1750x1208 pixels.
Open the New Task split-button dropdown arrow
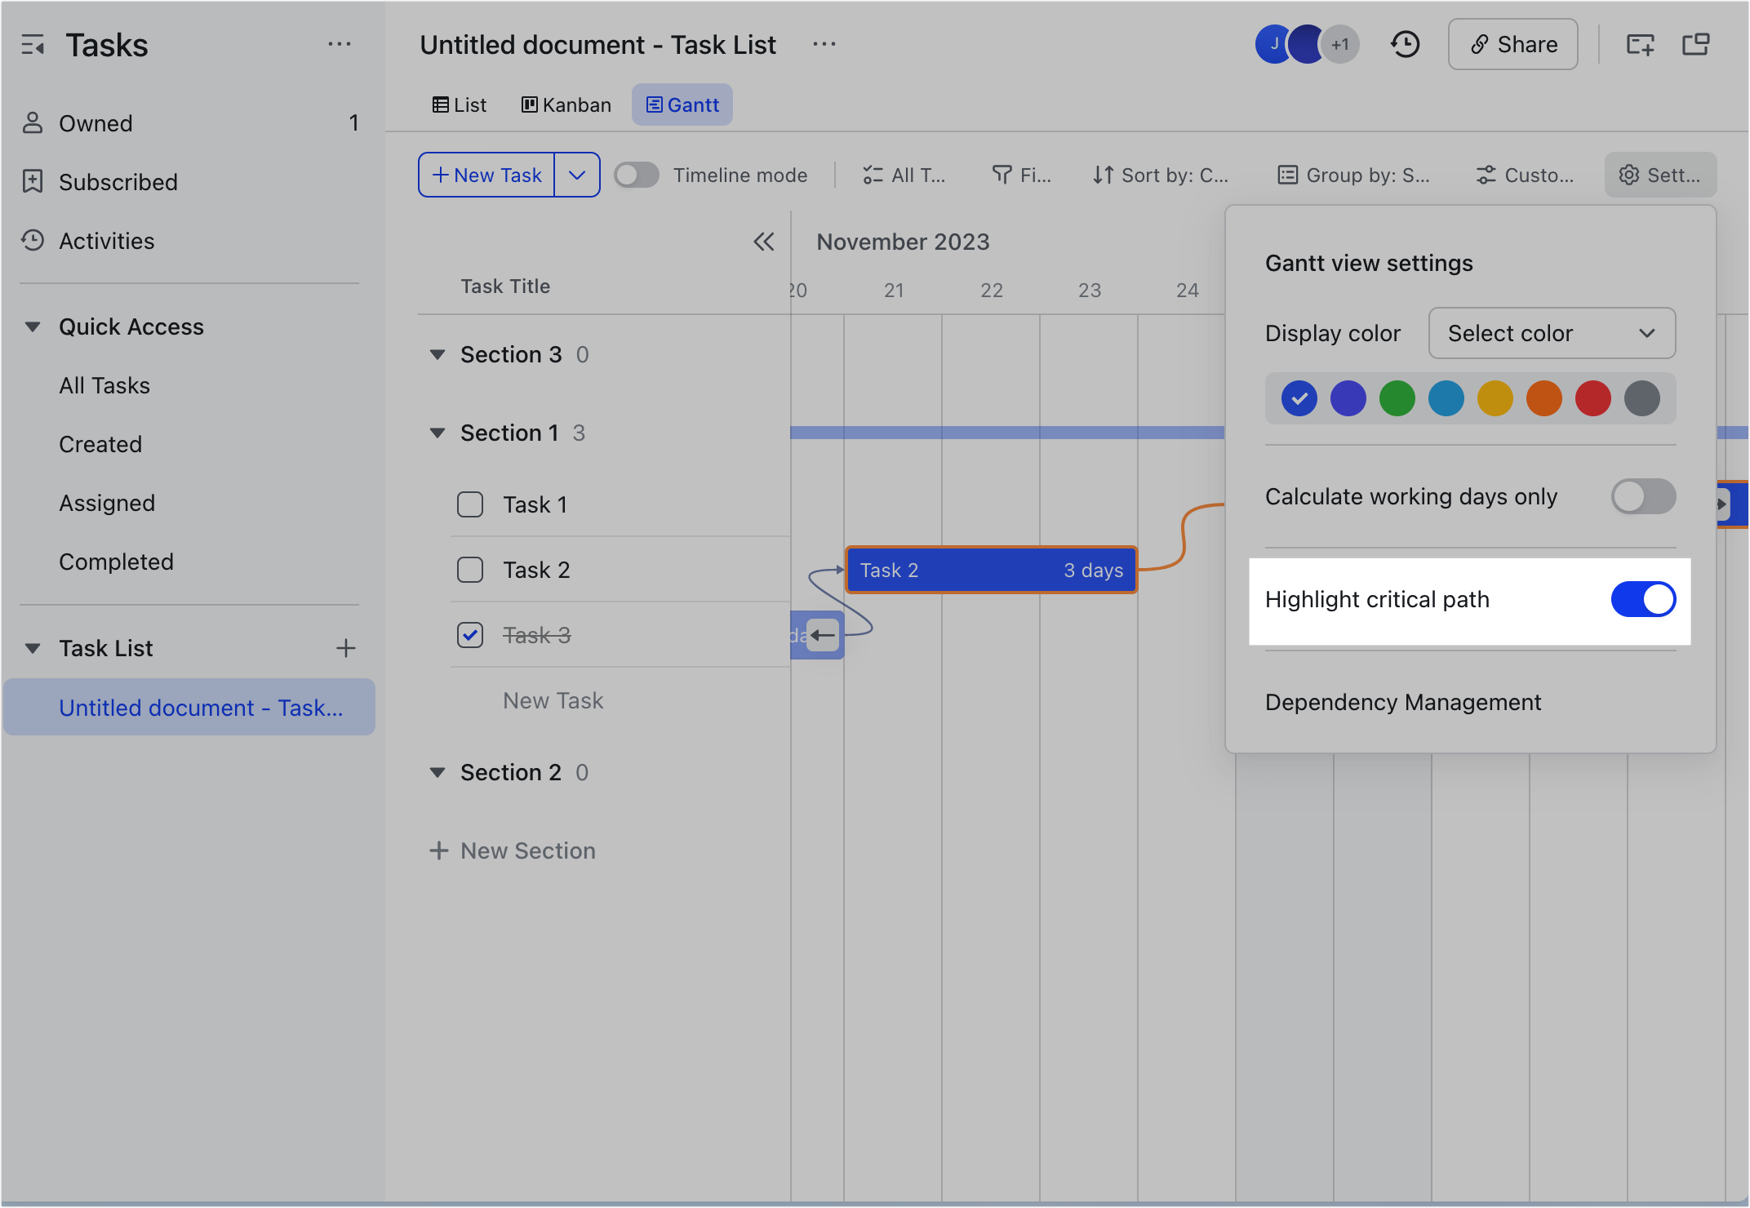(x=578, y=175)
